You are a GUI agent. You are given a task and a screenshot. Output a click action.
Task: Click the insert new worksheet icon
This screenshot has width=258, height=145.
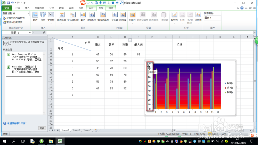point(96,130)
